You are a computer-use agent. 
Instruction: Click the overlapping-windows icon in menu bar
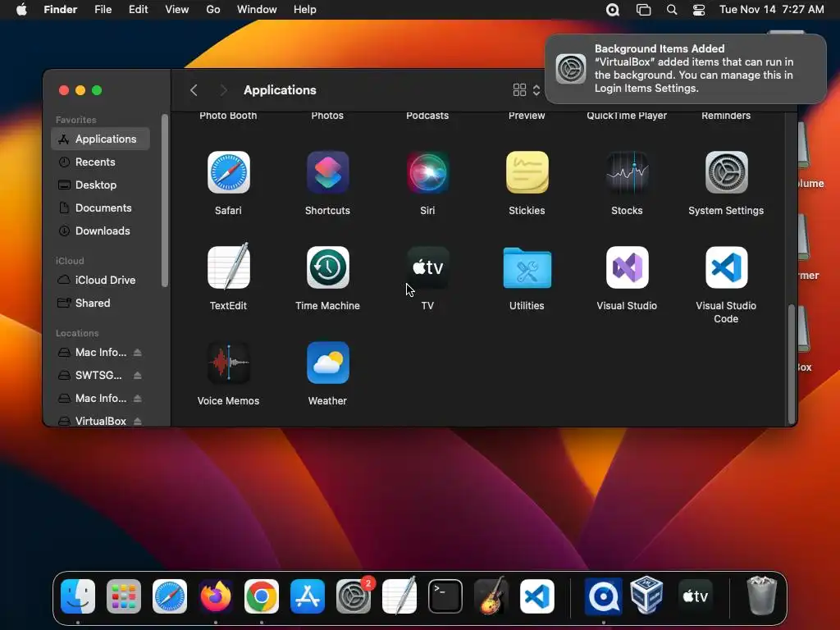643,10
